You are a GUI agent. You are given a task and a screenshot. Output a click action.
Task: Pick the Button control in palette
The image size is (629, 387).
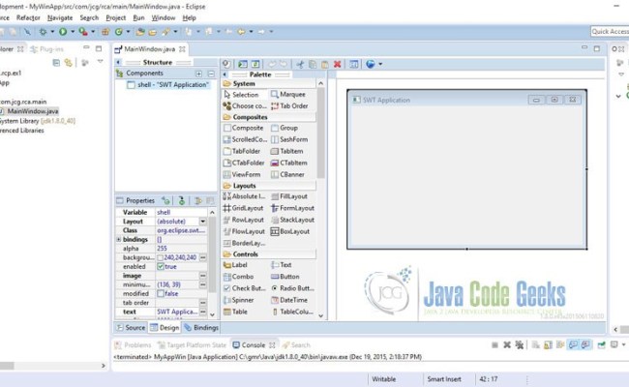point(285,277)
